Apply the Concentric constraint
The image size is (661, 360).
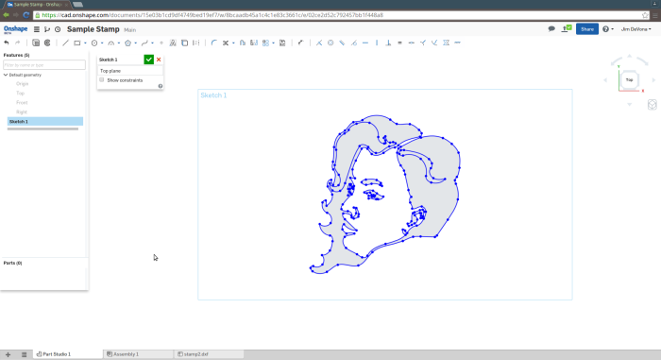(x=330, y=43)
